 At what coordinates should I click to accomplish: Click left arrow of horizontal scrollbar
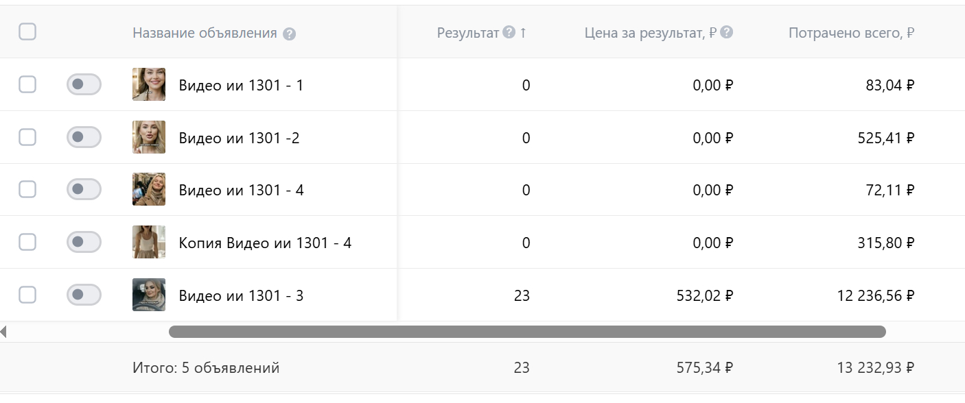pos(3,332)
